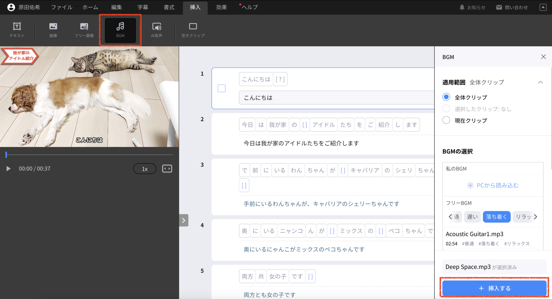Switch to the 効果 tab
Screen dimensions: 552x299
pos(221,7)
